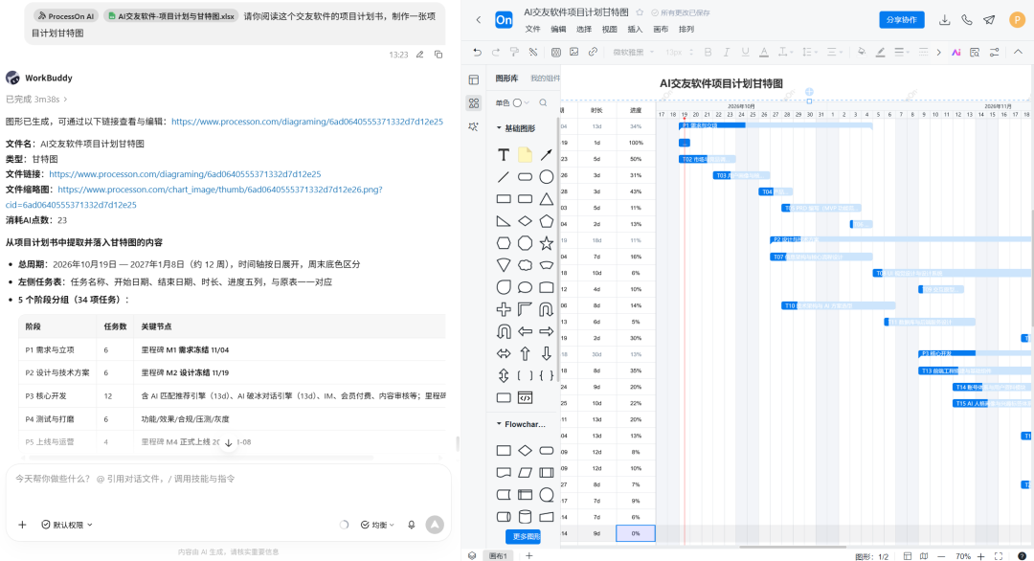Screen dimensions: 1034x561
Task: Open the fill color bucket picker
Action: coord(862,52)
